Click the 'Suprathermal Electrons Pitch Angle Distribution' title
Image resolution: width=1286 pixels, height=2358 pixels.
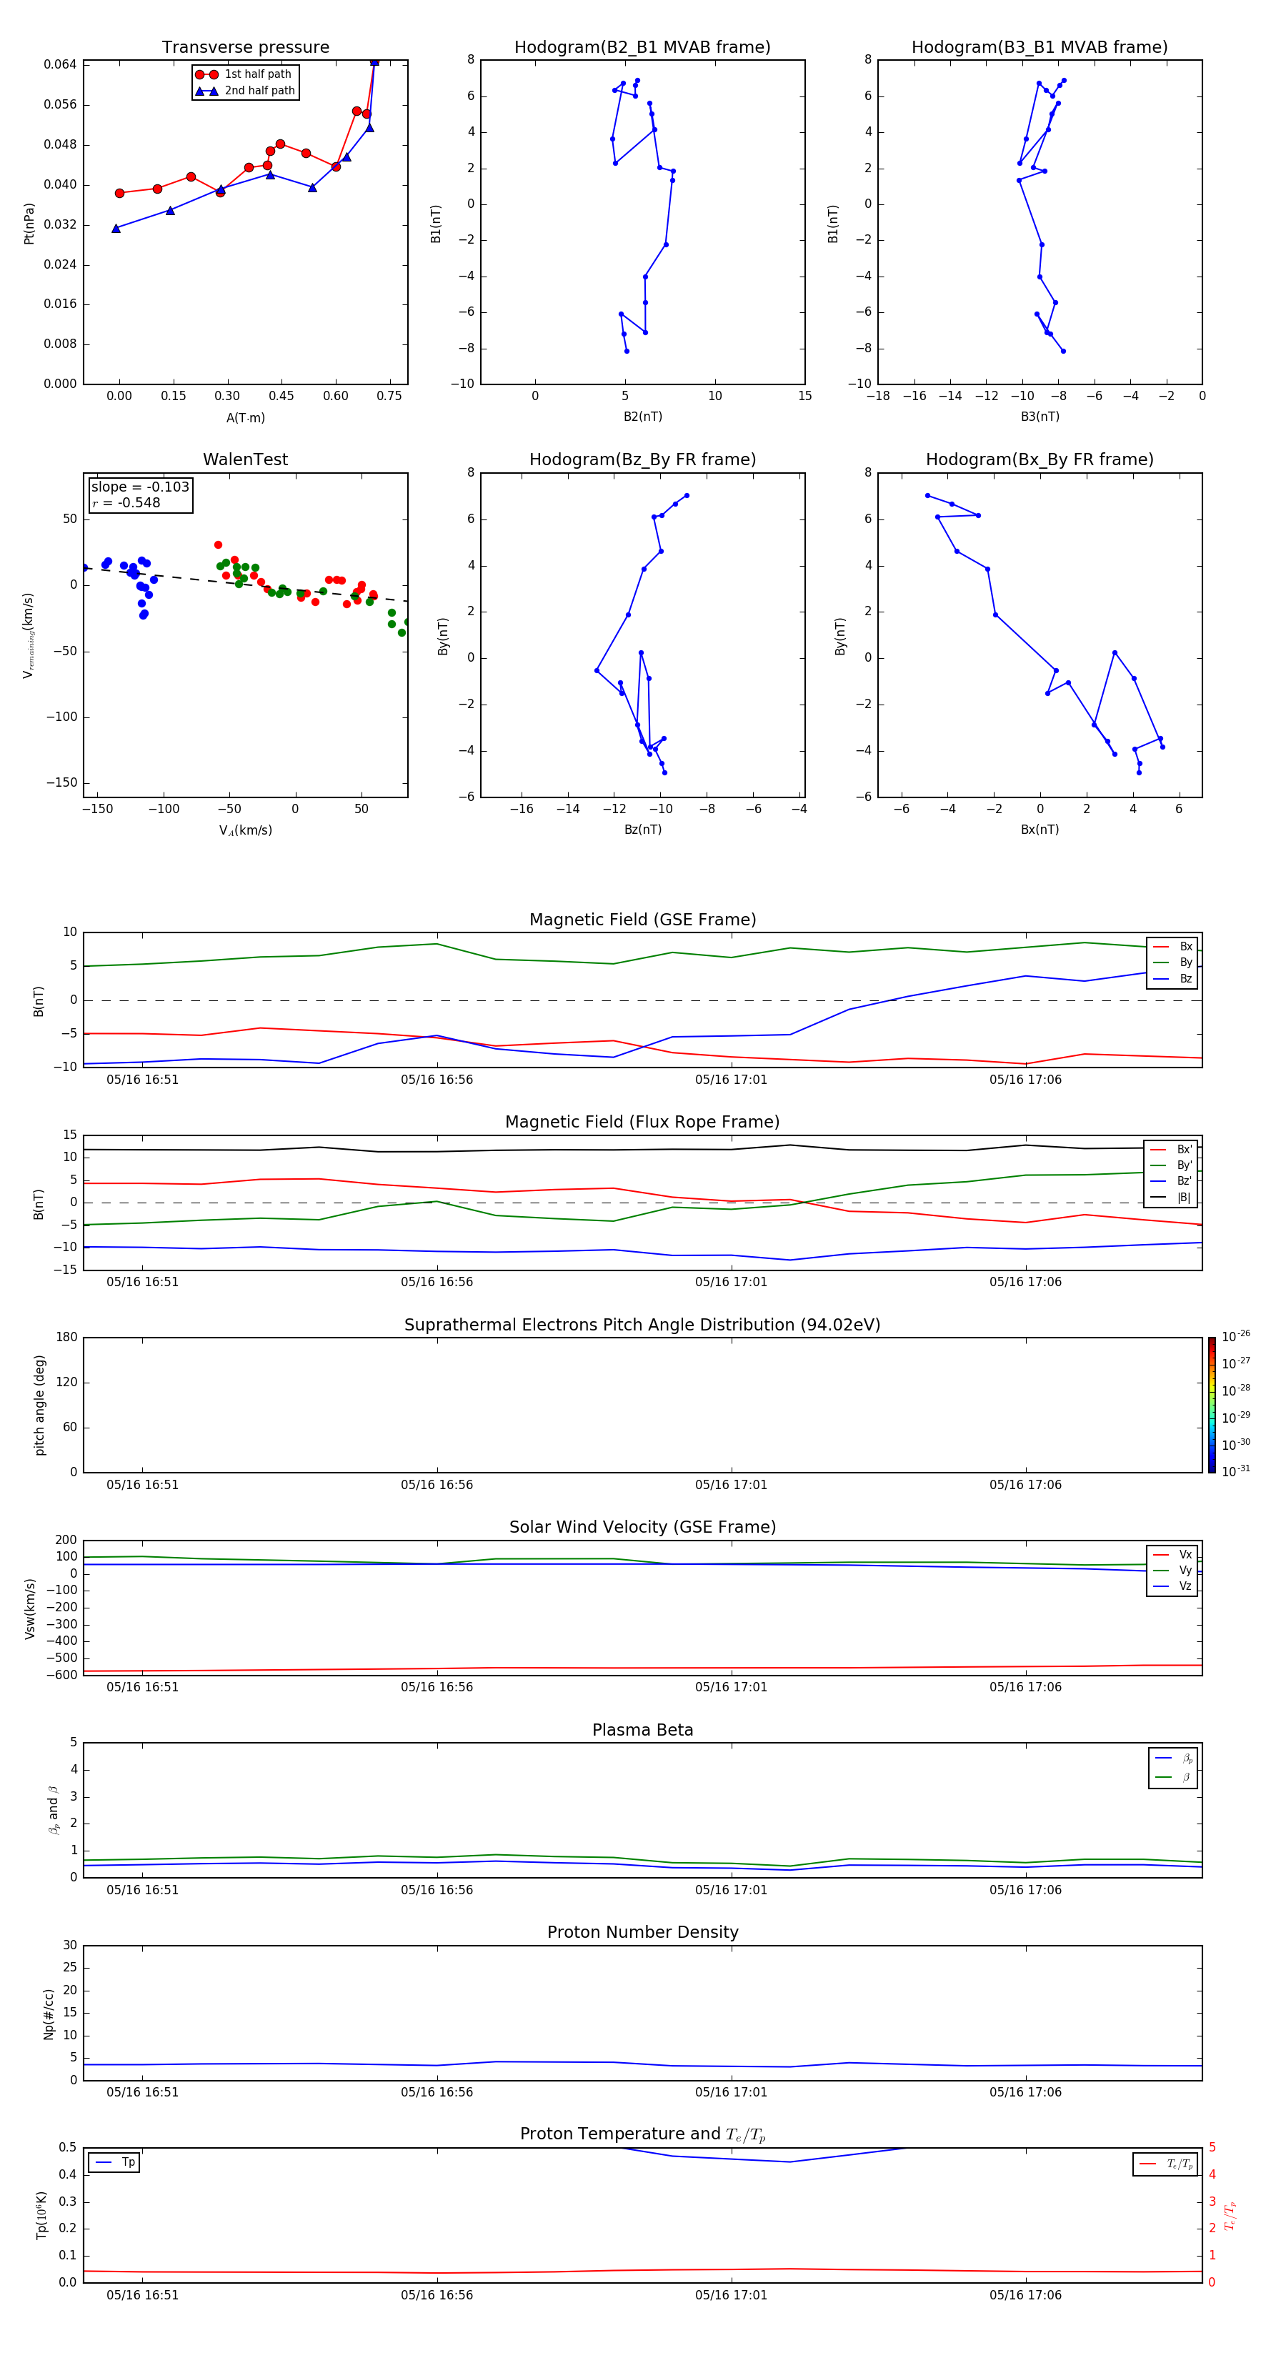[642, 1325]
